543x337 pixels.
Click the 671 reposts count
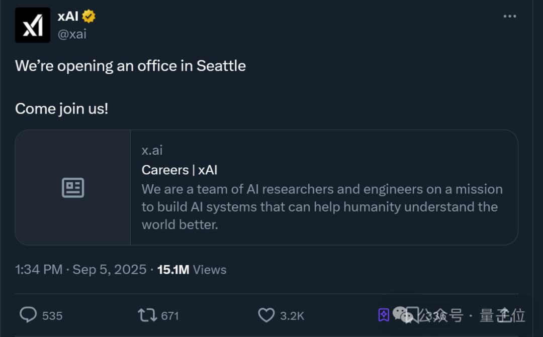[170, 316]
